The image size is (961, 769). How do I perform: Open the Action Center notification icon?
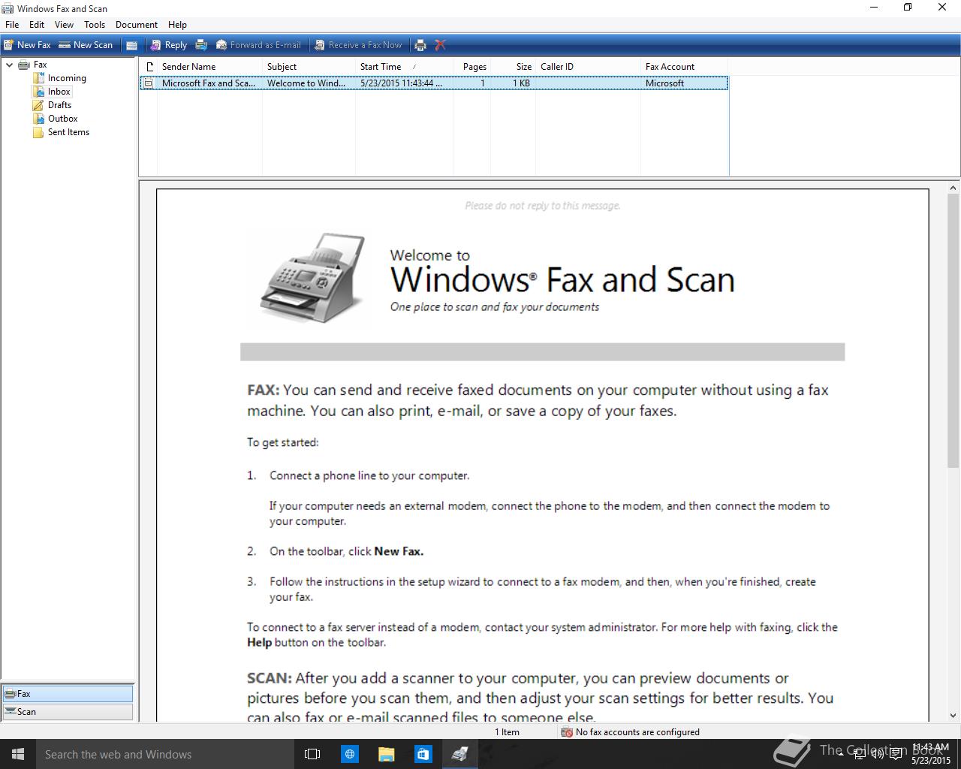tap(896, 754)
